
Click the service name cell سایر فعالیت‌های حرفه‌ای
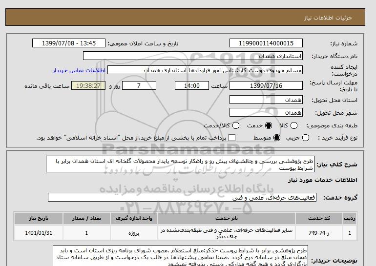[x=227, y=233]
